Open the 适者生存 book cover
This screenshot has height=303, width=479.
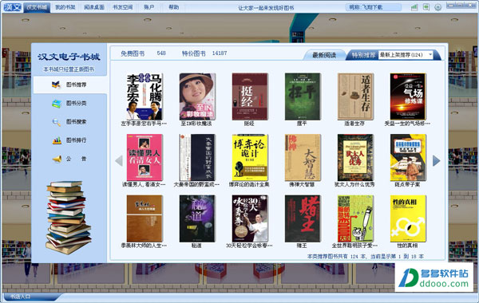tap(355, 96)
